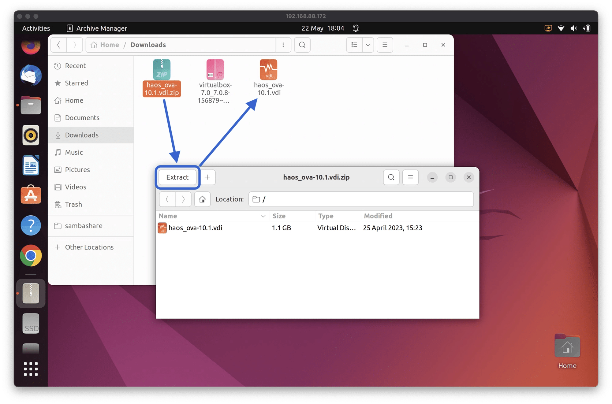Click the Extract button
This screenshot has height=404, width=612.
tap(177, 177)
